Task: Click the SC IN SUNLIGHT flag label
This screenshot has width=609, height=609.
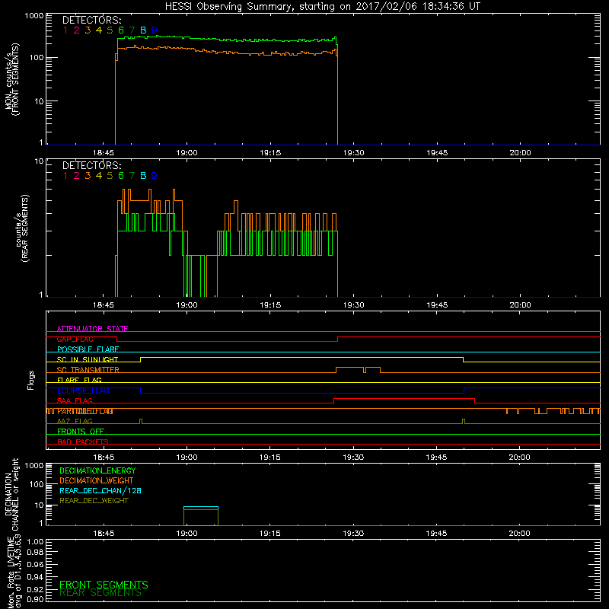Action: [88, 359]
